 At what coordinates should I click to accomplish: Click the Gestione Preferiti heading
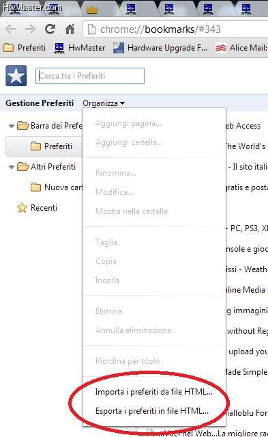[x=40, y=103]
